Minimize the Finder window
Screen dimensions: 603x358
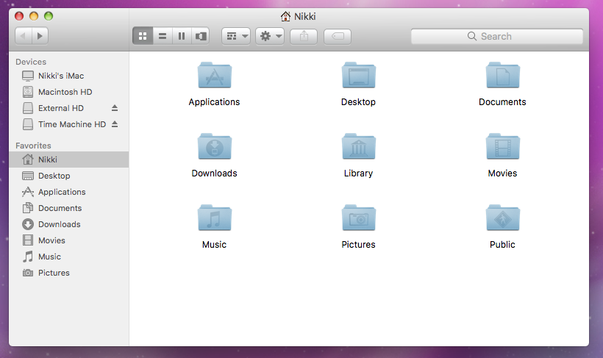(x=34, y=16)
